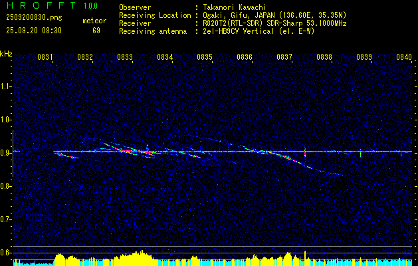Click the 0839 time marker
Screen dimensions: 418x266
[x=364, y=57]
